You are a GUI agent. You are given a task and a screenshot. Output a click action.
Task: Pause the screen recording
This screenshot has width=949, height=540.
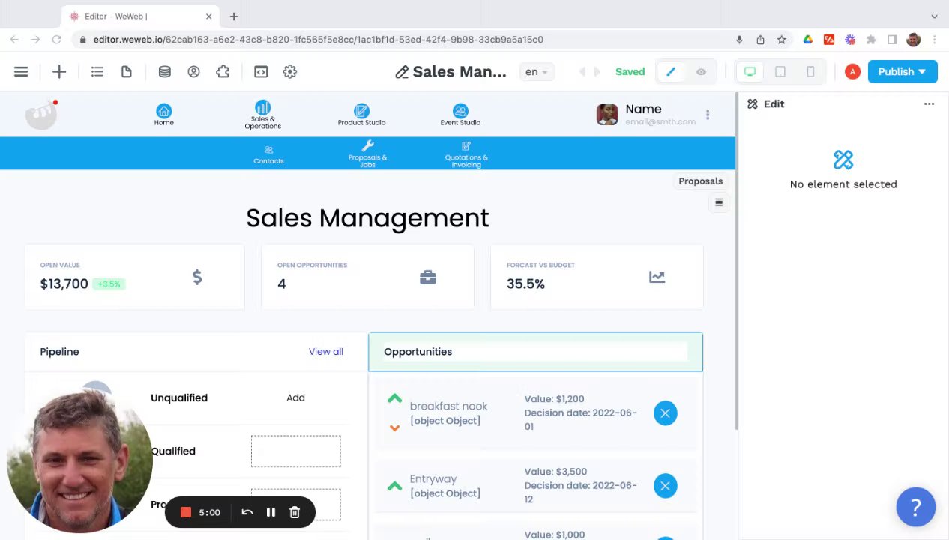point(271,512)
